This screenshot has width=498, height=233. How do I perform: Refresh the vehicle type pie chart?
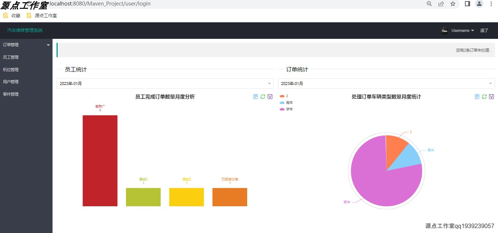[x=484, y=96]
